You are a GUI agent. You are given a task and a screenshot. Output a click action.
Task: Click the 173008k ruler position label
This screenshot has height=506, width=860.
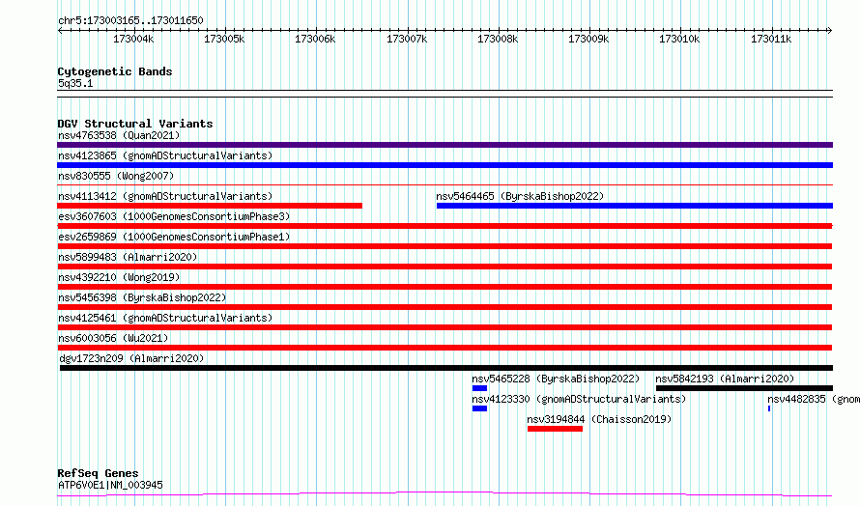(x=498, y=40)
